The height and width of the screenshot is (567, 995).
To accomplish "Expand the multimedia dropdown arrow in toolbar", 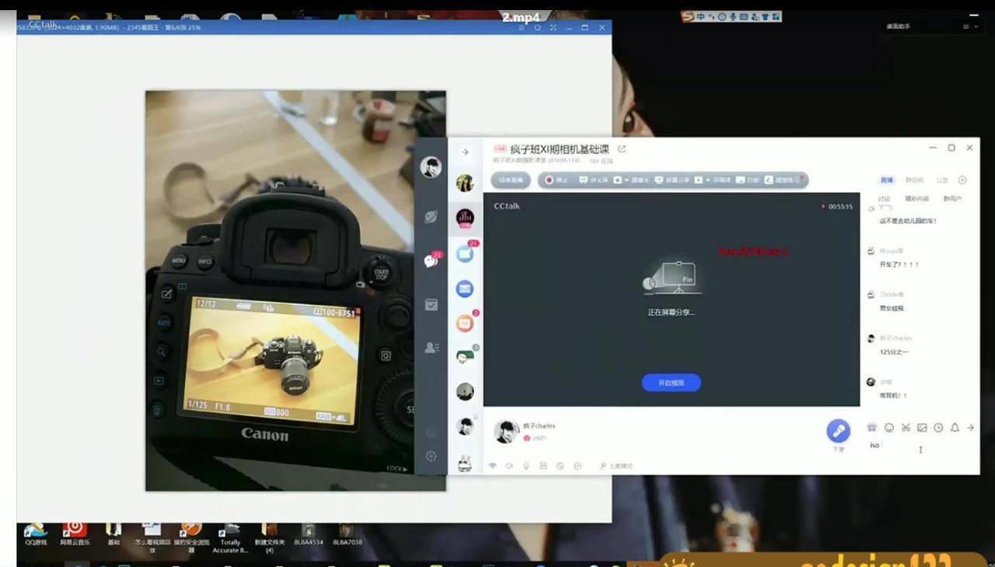I will point(707,180).
